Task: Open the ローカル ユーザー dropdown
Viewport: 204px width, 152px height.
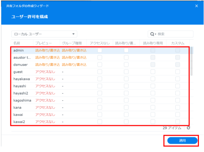Action: [x=44, y=34]
